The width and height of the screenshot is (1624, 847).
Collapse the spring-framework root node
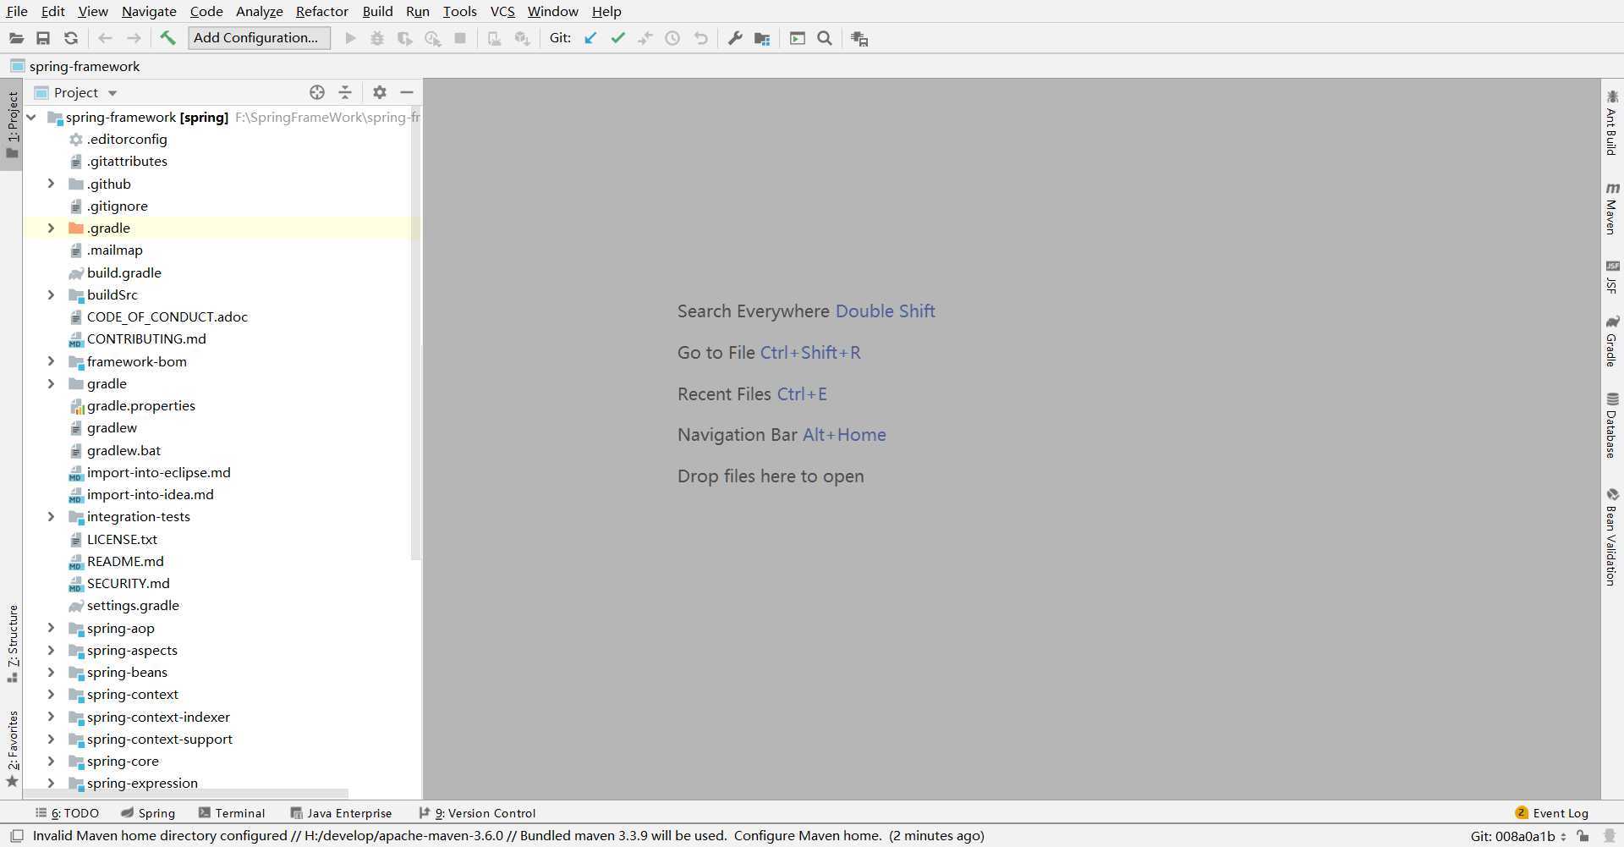[x=32, y=118]
